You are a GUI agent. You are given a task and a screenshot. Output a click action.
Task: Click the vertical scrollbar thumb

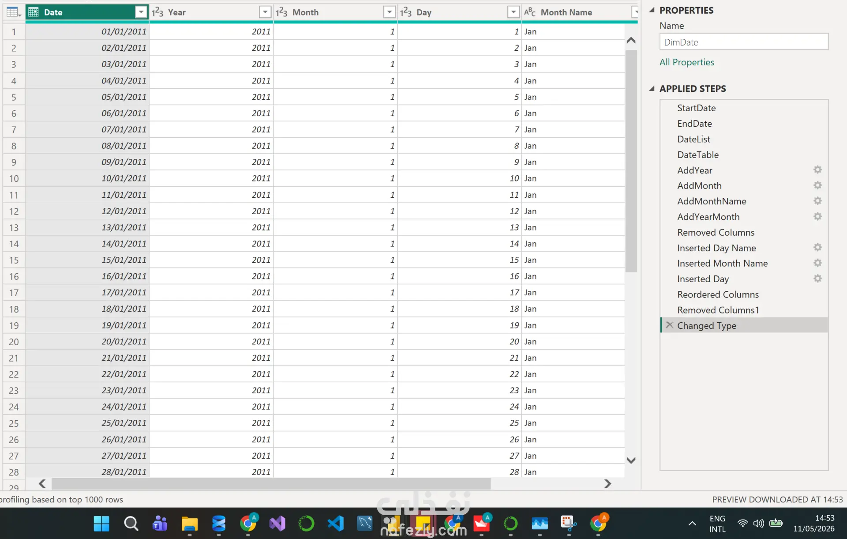[x=631, y=161]
